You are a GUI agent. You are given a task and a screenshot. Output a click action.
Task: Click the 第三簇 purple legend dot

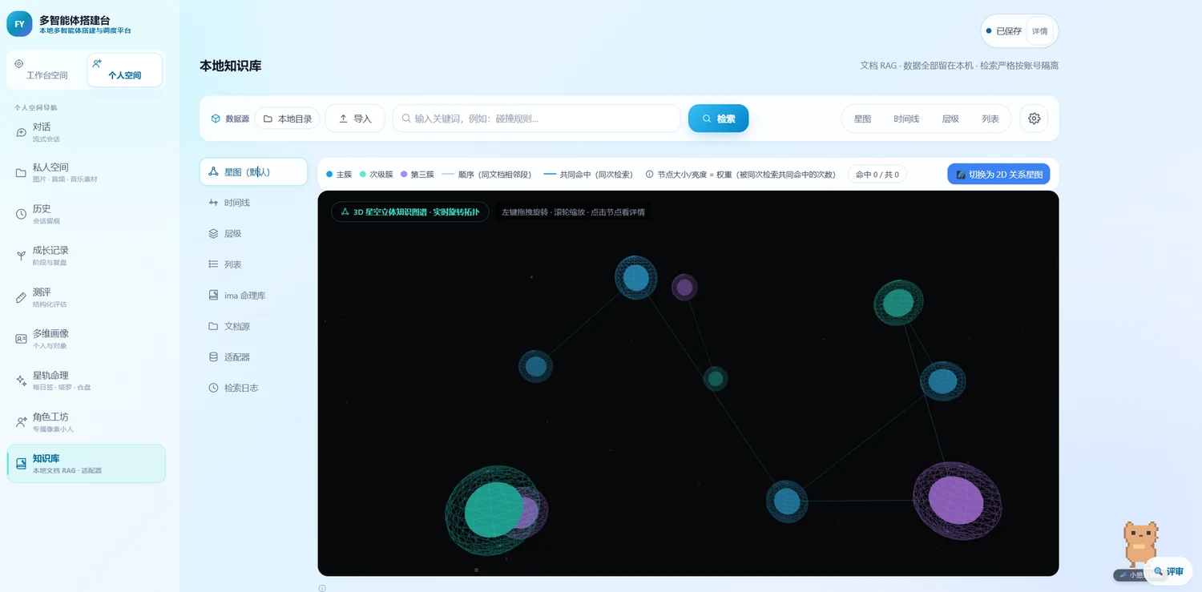click(x=404, y=174)
